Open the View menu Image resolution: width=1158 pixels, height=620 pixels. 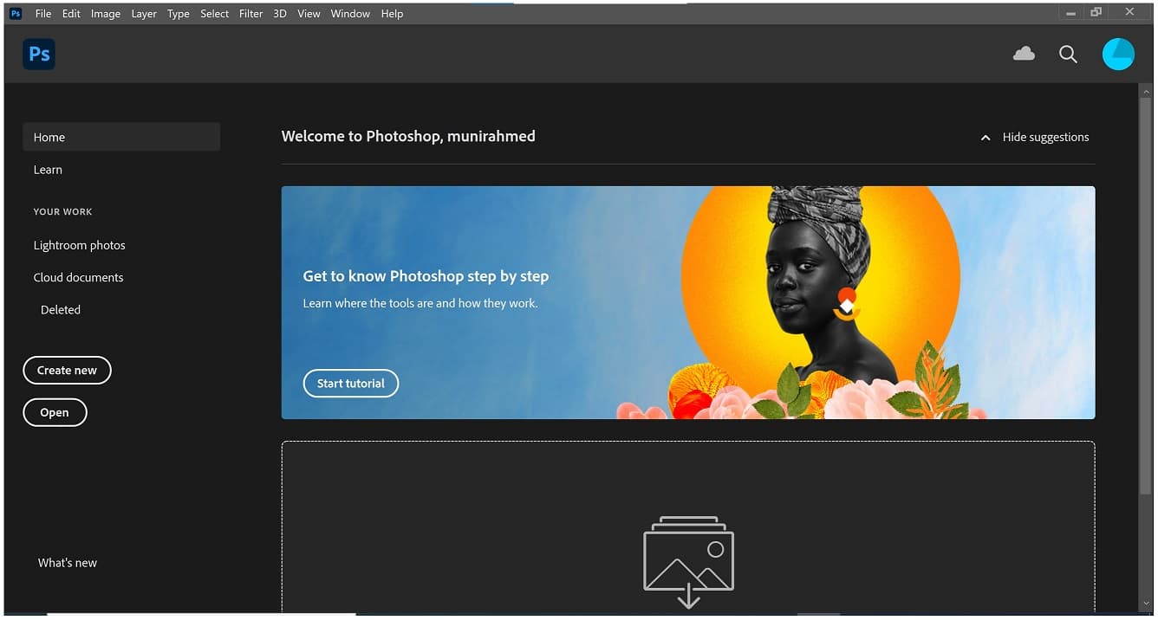coord(309,14)
